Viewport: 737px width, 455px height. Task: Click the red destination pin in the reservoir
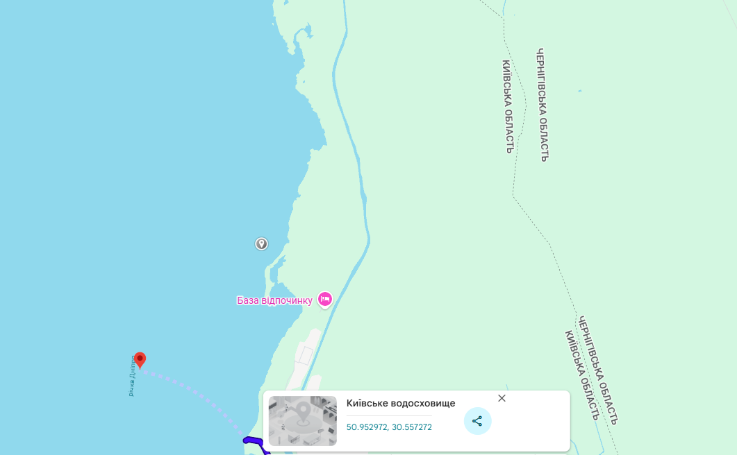click(x=140, y=360)
